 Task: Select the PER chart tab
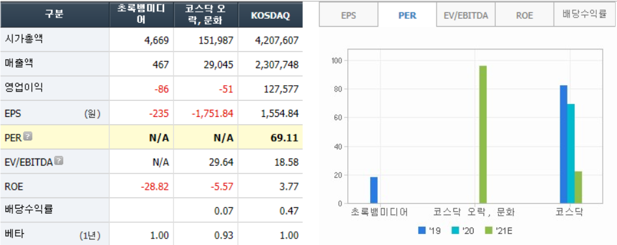pyautogui.click(x=407, y=16)
